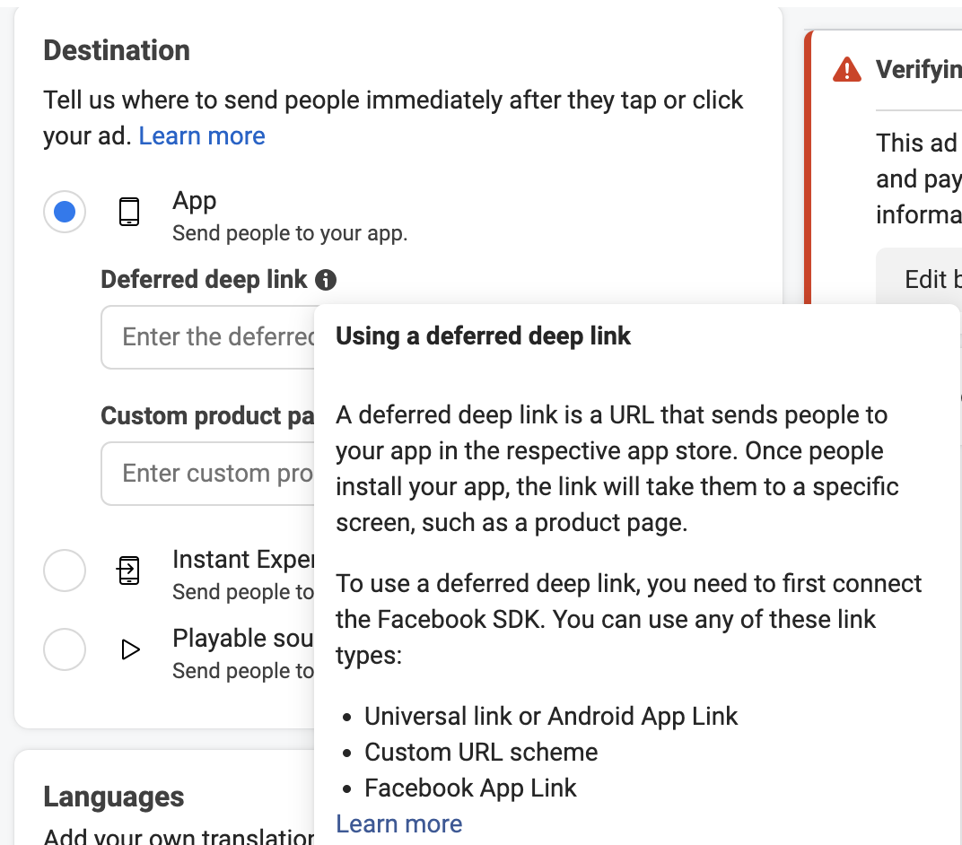Screen dimensions: 962x845
Task: Click the Destination section heading
Action: [117, 50]
